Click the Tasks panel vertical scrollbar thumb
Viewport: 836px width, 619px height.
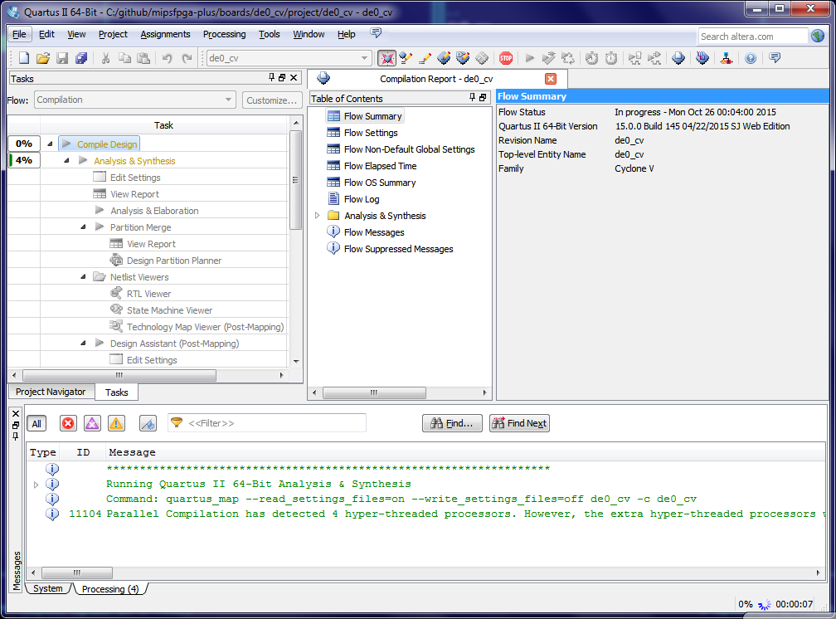(295, 180)
